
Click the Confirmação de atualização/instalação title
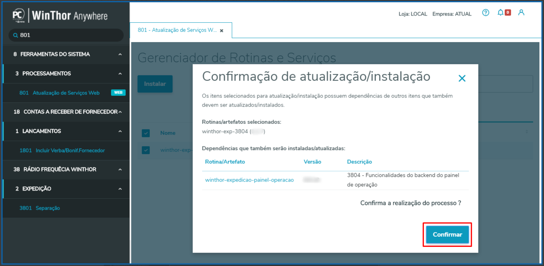click(x=316, y=76)
